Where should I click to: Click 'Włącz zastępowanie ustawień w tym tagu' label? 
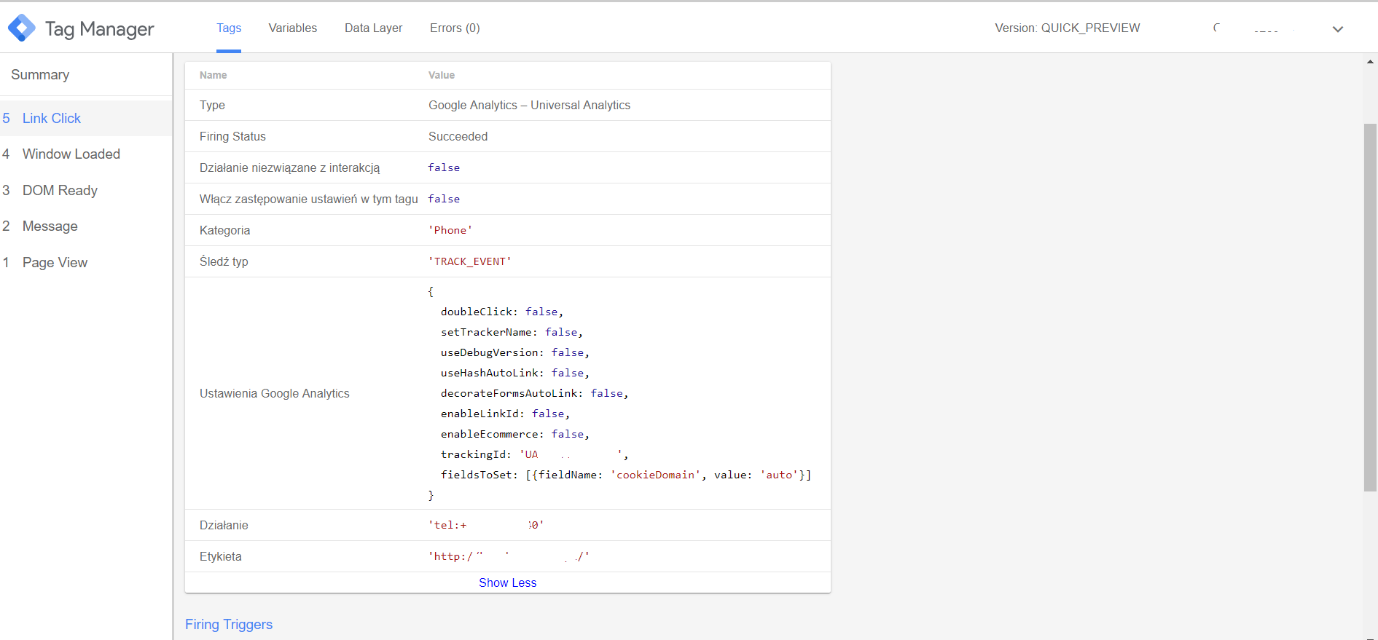point(309,199)
